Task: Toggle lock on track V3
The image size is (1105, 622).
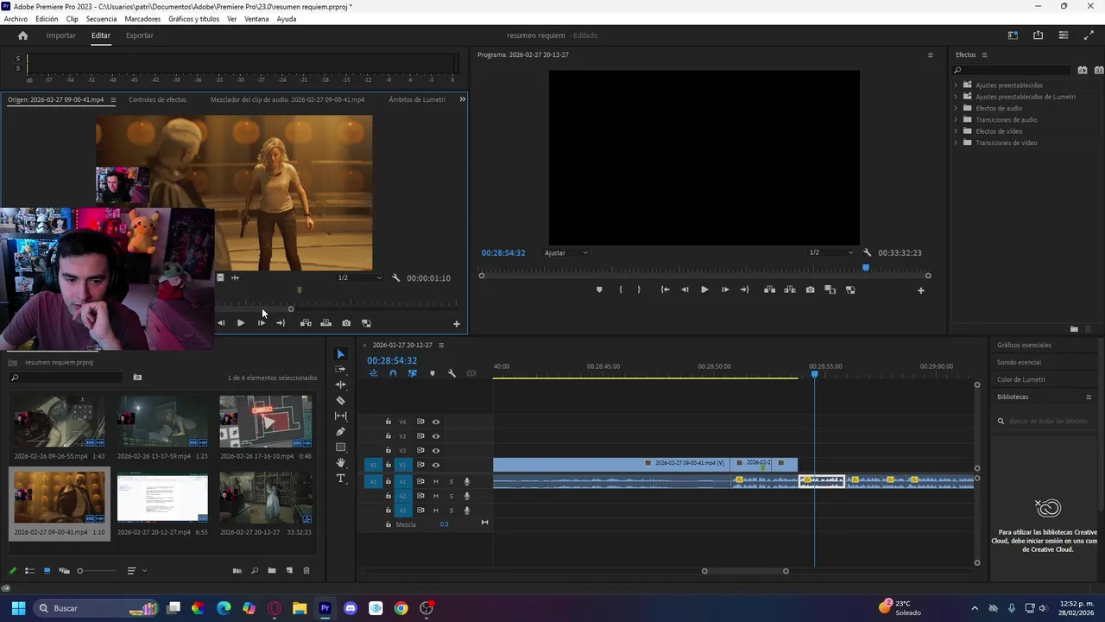Action: pyautogui.click(x=388, y=436)
